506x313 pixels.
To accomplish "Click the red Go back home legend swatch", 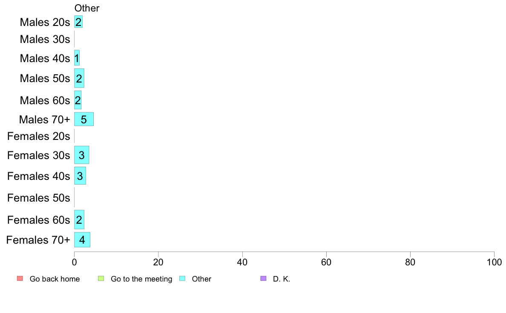I will coord(20,279).
